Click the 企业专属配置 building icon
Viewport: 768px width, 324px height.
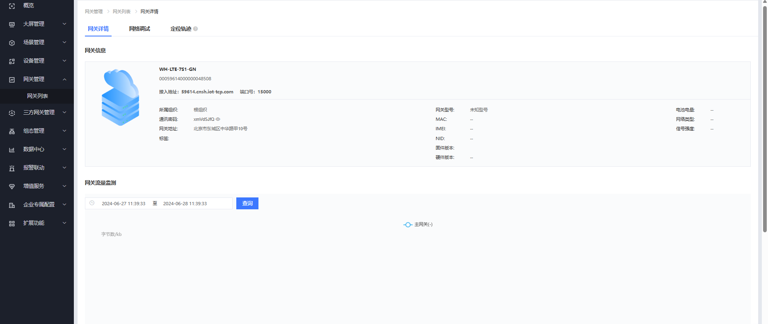click(12, 205)
